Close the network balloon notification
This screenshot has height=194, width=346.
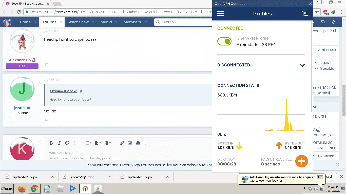[321, 177]
